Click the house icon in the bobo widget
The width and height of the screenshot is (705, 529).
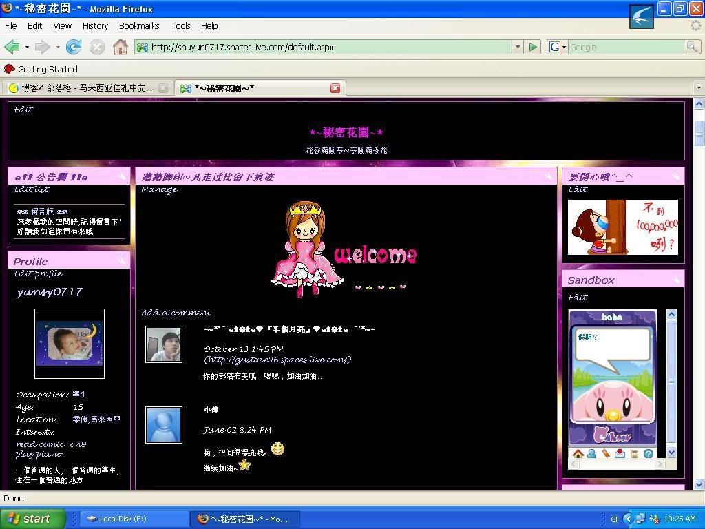pos(578,454)
